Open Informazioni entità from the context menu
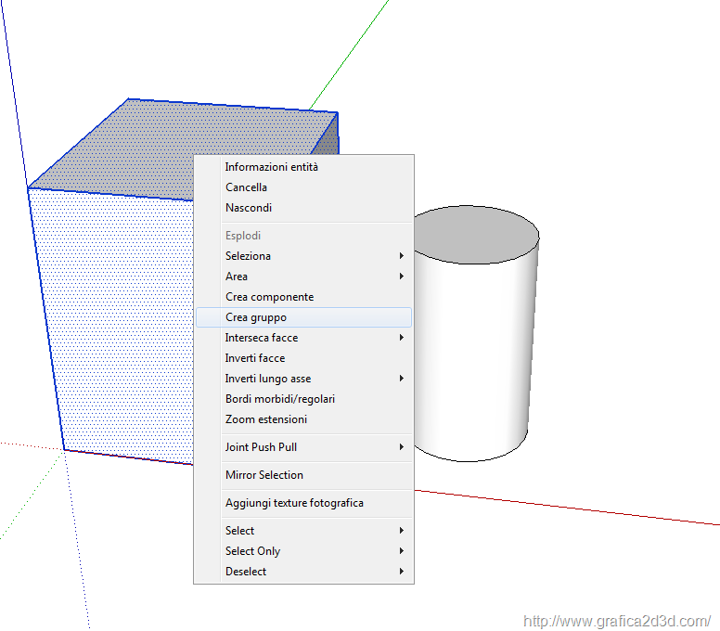Image resolution: width=720 pixels, height=631 pixels. (x=271, y=167)
